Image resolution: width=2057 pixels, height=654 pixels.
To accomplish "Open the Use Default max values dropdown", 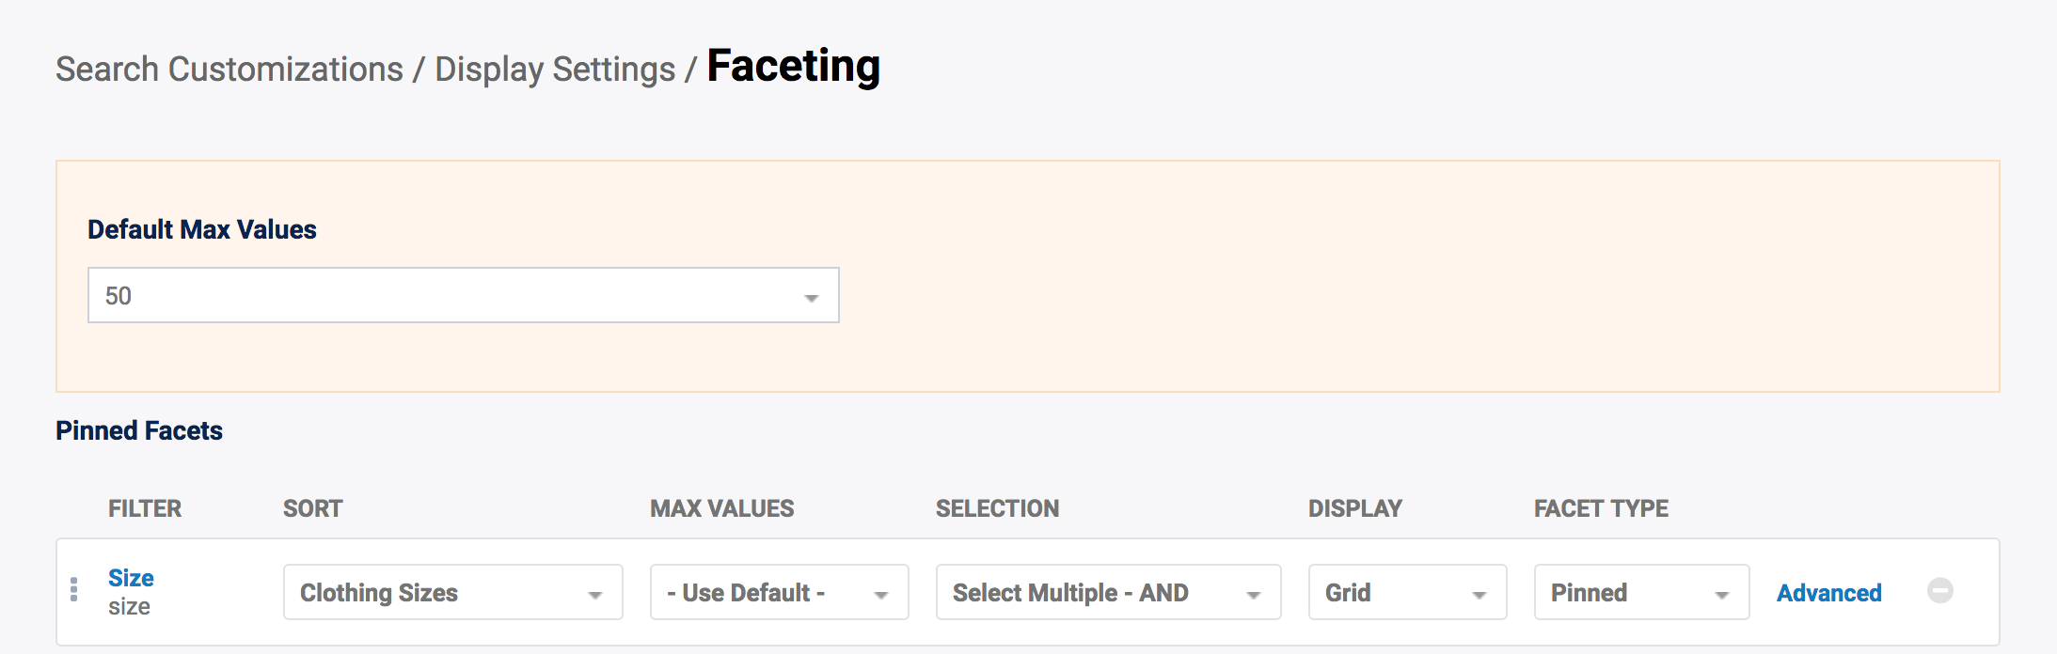I will tap(779, 593).
